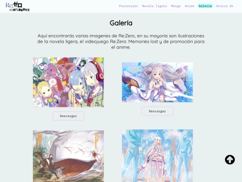Open the colorful chibi characters thumbnail
The height and width of the screenshot is (182, 242).
[69, 82]
